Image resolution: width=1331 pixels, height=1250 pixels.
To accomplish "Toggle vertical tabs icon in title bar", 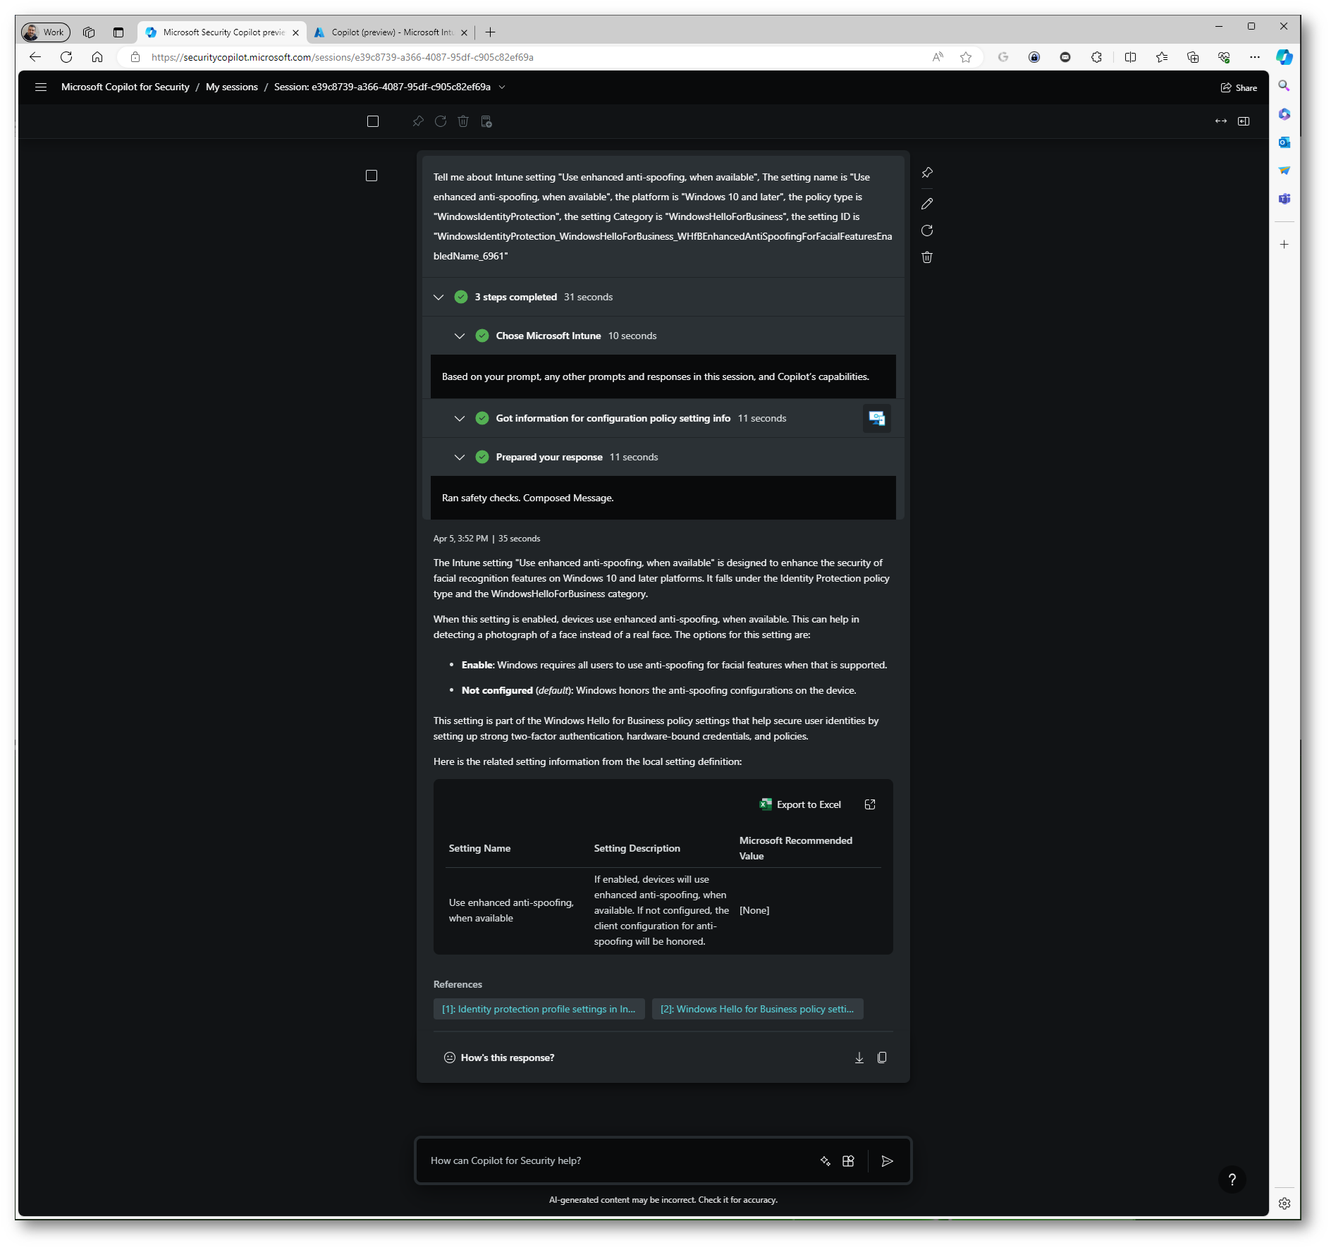I will (118, 32).
